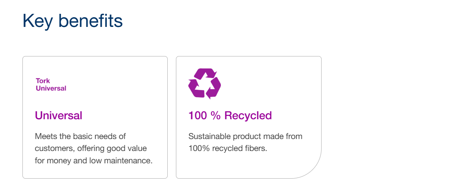Screen dimensions: 450x185
Task: Click the line "customers, offering good value"
Action: [91, 148]
